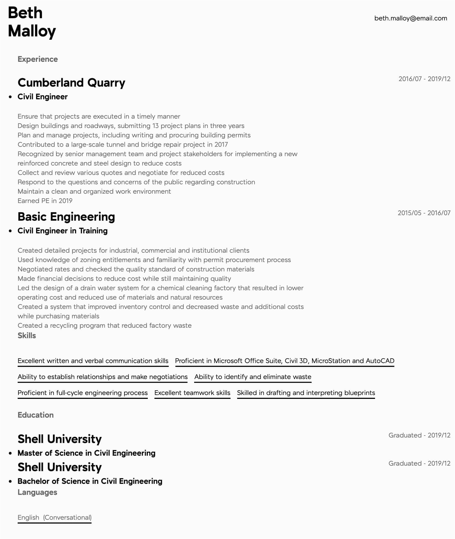Select Master of Science in Civil Engineering
This screenshot has width=455, height=539.
[x=86, y=453]
